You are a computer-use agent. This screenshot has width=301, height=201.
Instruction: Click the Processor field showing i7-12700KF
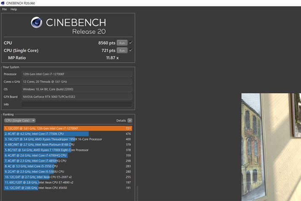click(77, 74)
